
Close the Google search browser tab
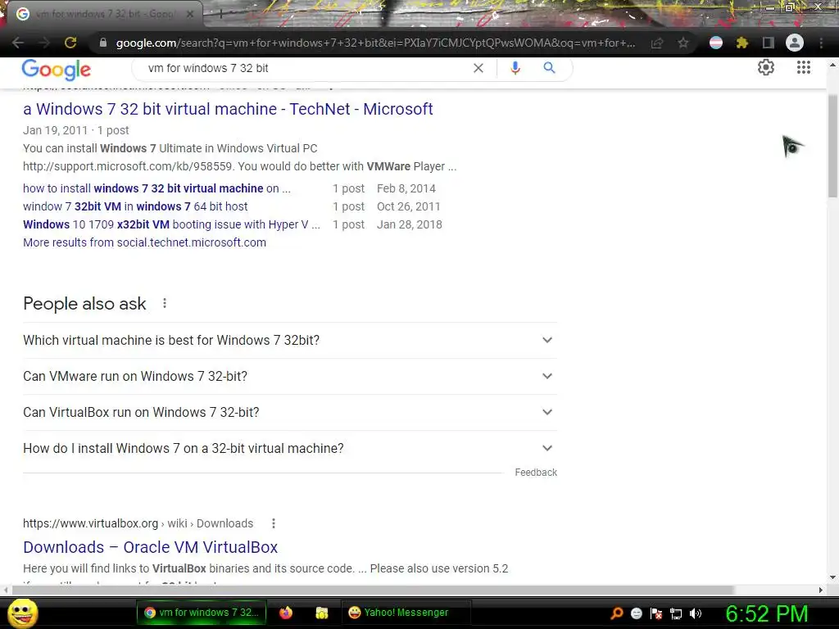pos(190,15)
